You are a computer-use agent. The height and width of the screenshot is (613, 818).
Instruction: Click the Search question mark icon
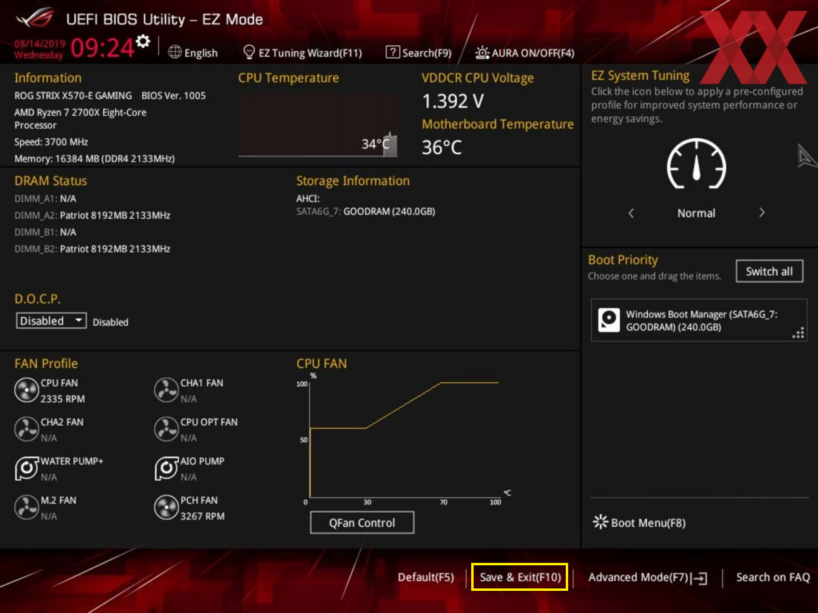[393, 52]
